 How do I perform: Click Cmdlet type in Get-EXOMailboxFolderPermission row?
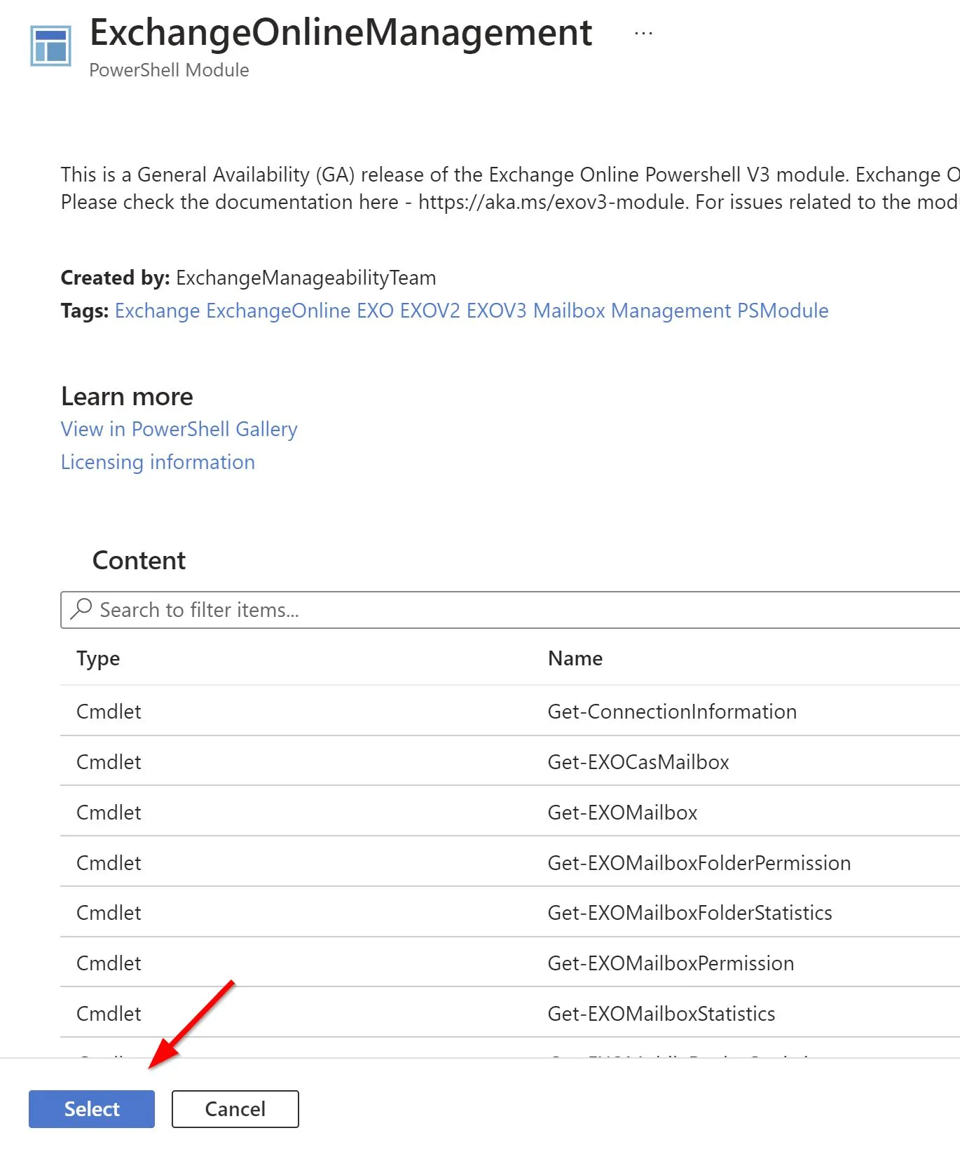109,863
